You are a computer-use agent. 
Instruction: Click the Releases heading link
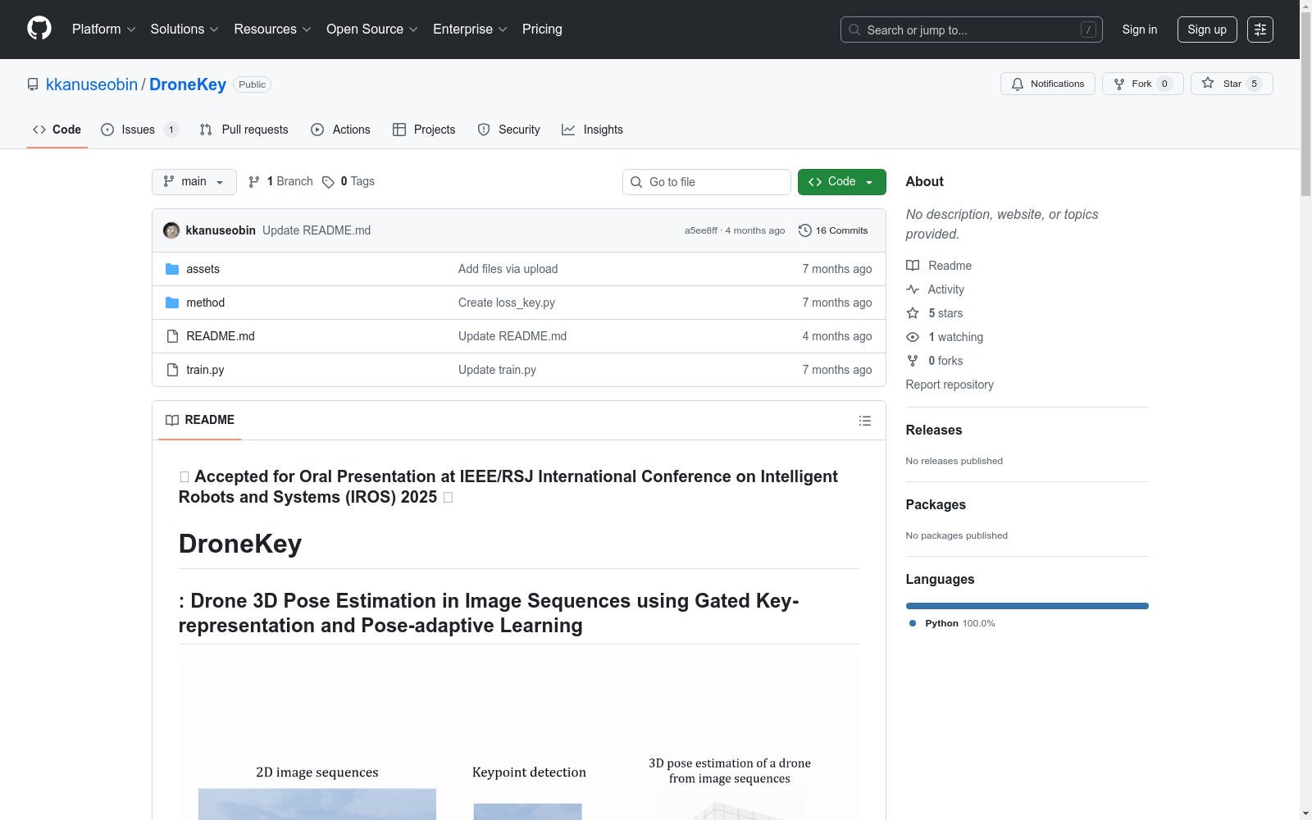pos(934,430)
